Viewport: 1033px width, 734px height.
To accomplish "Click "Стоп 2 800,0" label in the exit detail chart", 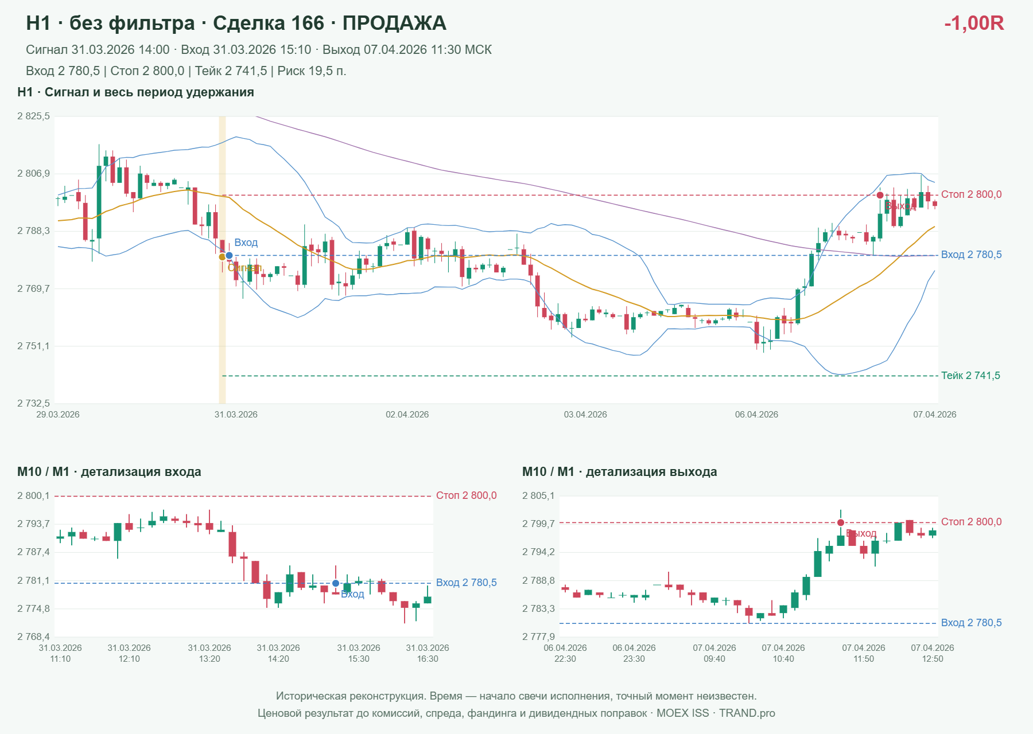I will click(972, 522).
